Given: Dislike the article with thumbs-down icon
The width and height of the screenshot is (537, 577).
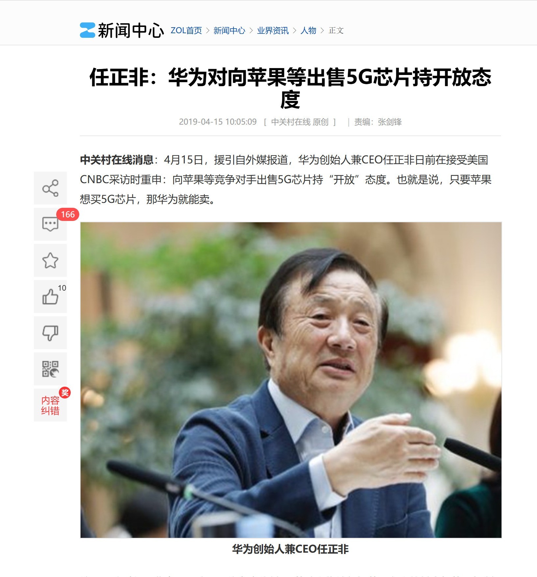Looking at the screenshot, I should coord(50,333).
